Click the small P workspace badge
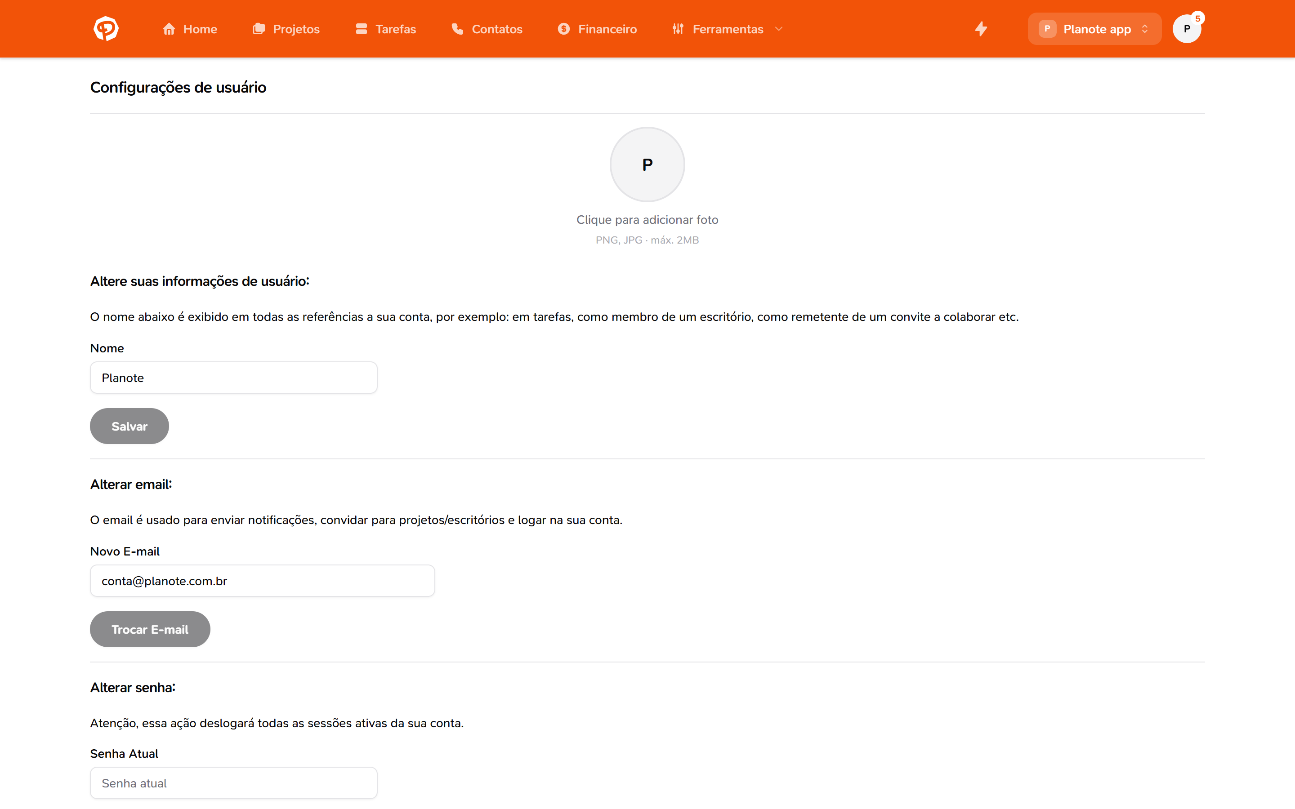 click(1047, 29)
